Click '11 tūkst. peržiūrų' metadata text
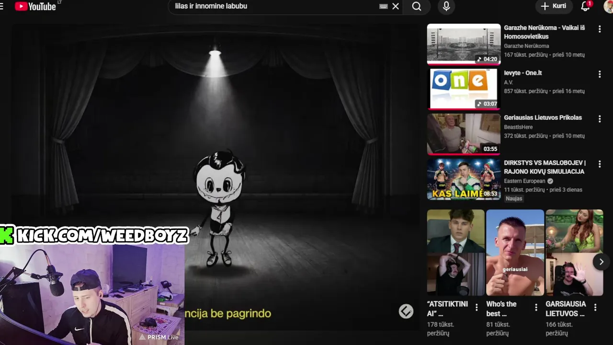Screen dimensions: 613x345 click(524, 190)
